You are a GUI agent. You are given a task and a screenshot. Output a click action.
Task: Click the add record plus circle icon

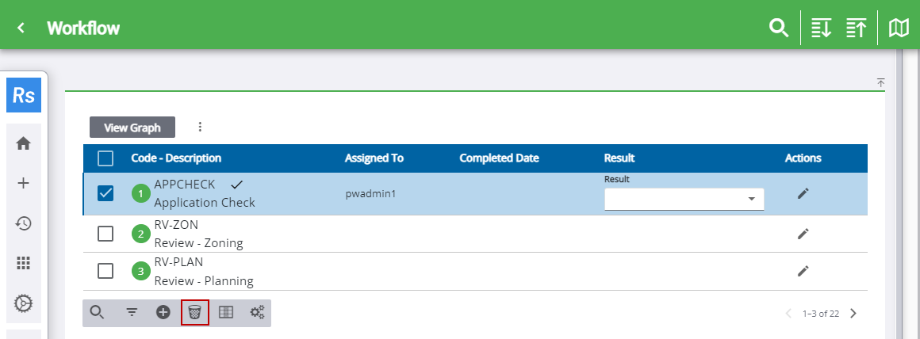(163, 313)
